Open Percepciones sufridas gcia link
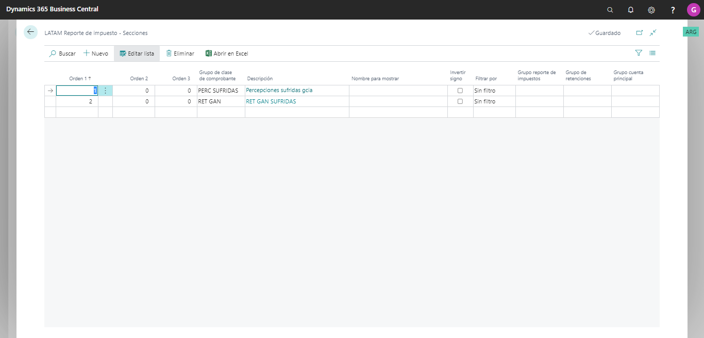This screenshot has width=704, height=338. [x=279, y=90]
